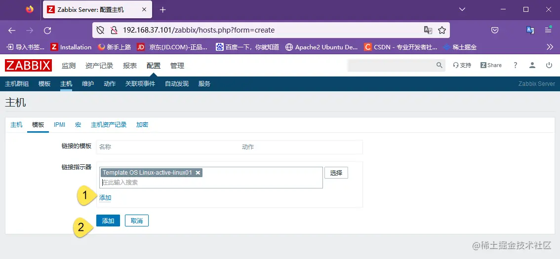Open a new browser tab

(163, 10)
